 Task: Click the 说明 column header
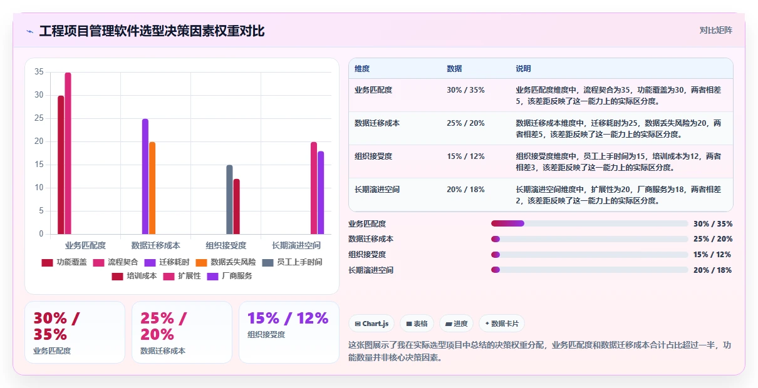point(523,69)
